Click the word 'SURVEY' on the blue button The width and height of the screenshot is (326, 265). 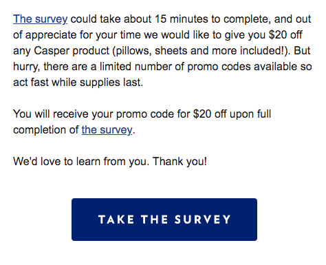[x=202, y=220]
